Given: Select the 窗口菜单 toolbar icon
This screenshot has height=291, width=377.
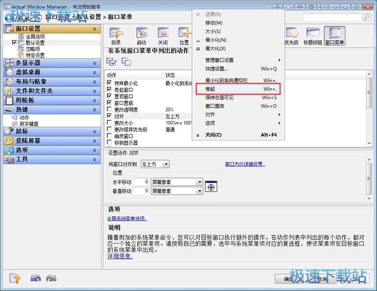Looking at the screenshot, I should (x=334, y=36).
